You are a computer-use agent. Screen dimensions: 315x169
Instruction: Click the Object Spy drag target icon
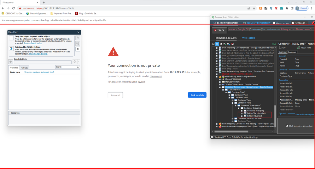[x=11, y=38]
